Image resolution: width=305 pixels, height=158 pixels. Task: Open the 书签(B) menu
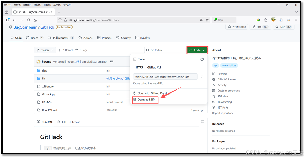point(47,5)
